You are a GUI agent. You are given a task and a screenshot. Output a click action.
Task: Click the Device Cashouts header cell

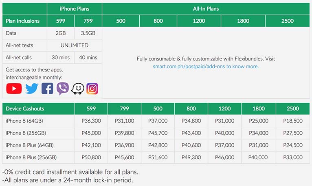38,109
